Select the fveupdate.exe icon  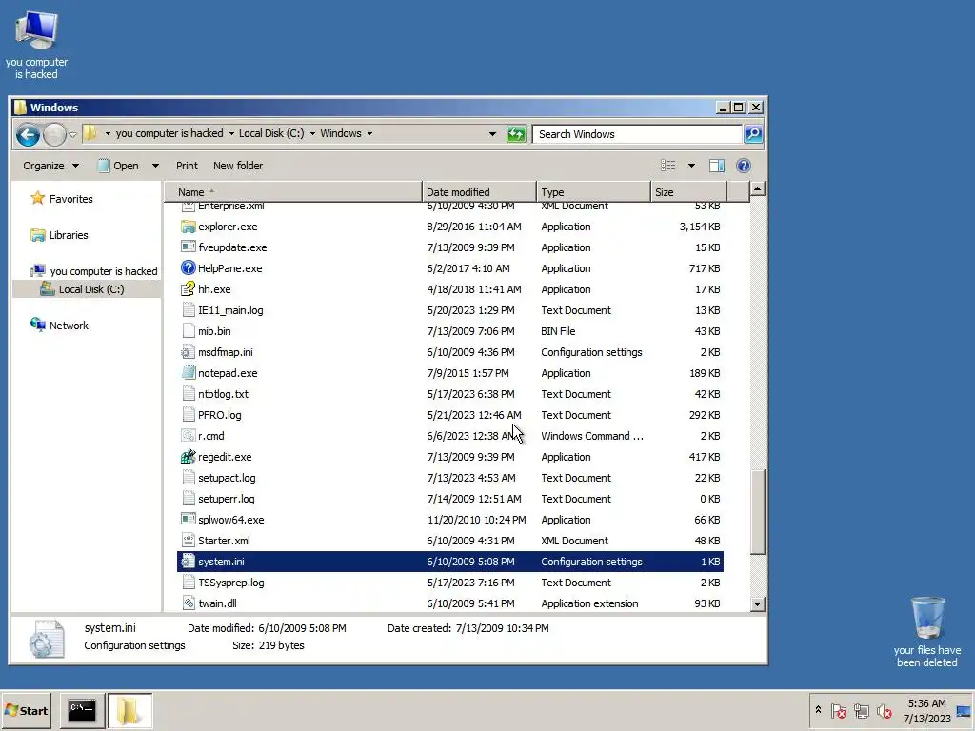(x=188, y=247)
